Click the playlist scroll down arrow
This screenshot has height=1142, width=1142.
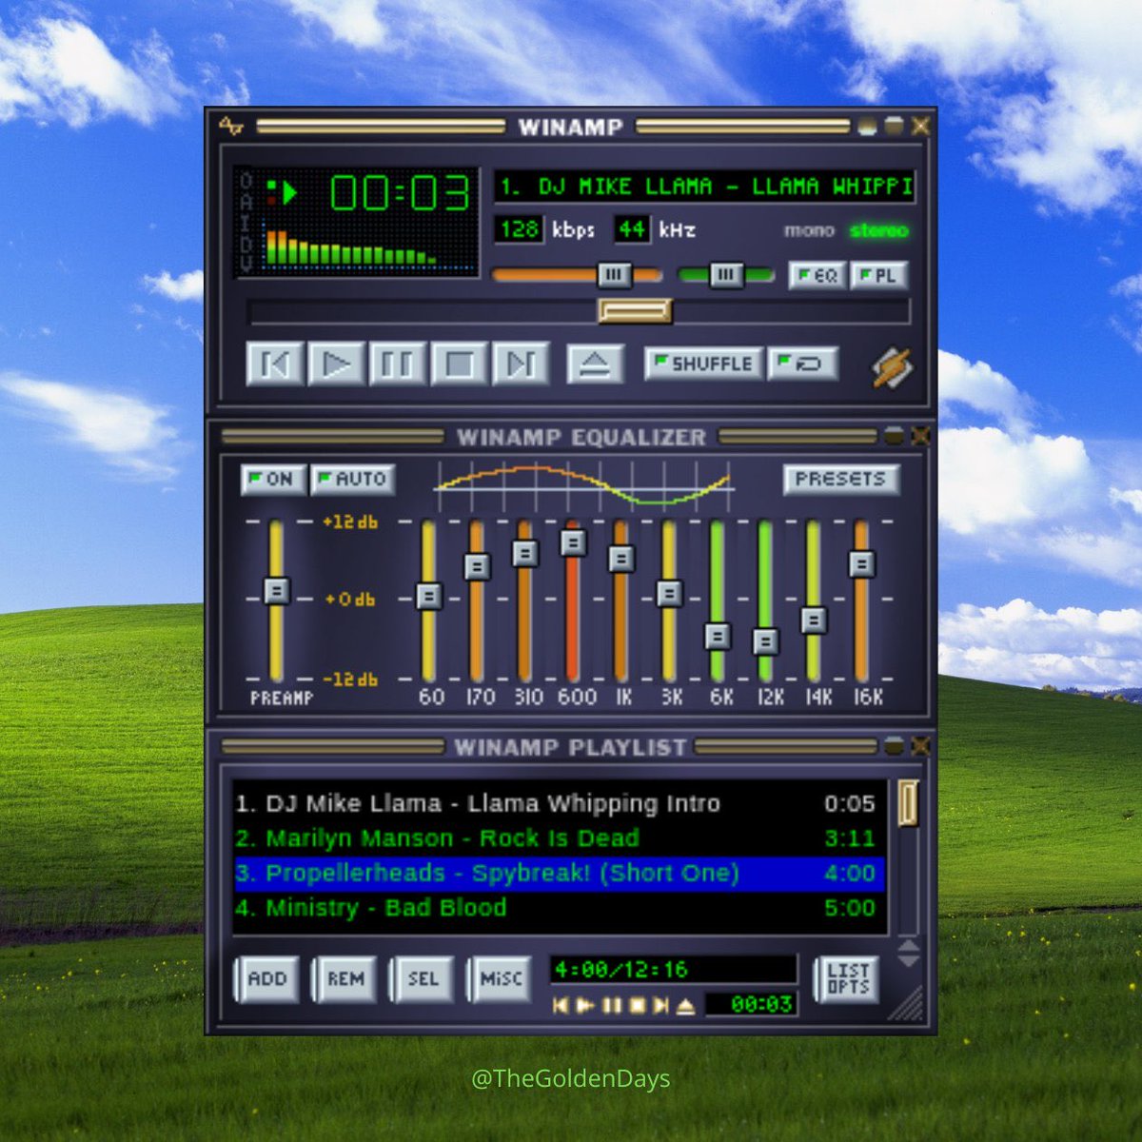point(909,961)
